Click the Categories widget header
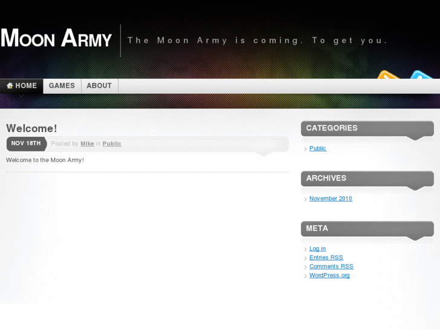 (367, 128)
